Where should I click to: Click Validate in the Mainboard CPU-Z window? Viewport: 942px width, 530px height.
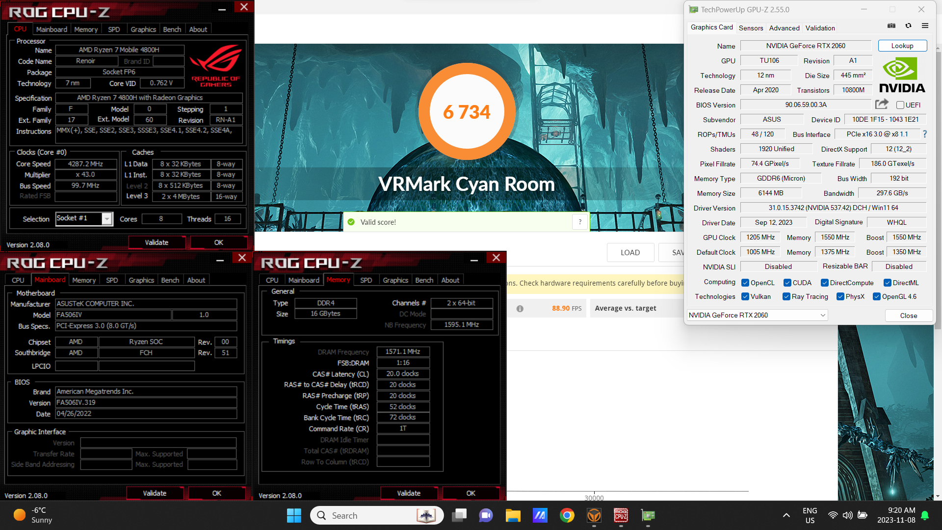coord(155,493)
